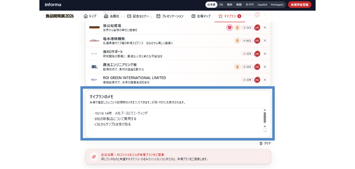Click the Hi icon for 塩水港精糖㈱
The height and width of the screenshot is (169, 355).
click(x=257, y=41)
